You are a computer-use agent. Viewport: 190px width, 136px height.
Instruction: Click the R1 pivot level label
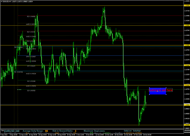pyautogui.click(x=31, y=41)
